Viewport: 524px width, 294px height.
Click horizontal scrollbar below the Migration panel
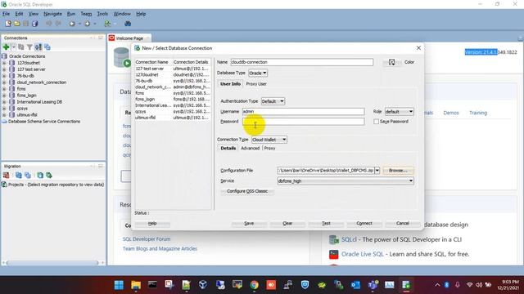coord(52,263)
